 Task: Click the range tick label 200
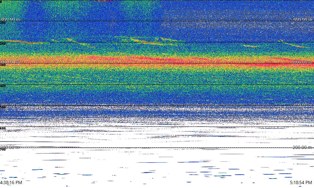[3, 44]
